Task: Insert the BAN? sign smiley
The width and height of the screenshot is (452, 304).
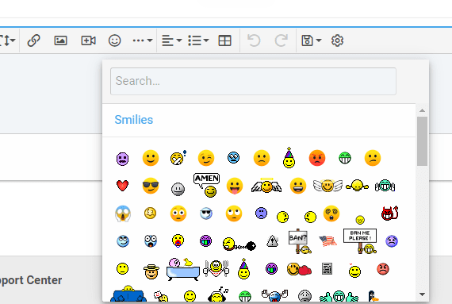Action: click(300, 241)
